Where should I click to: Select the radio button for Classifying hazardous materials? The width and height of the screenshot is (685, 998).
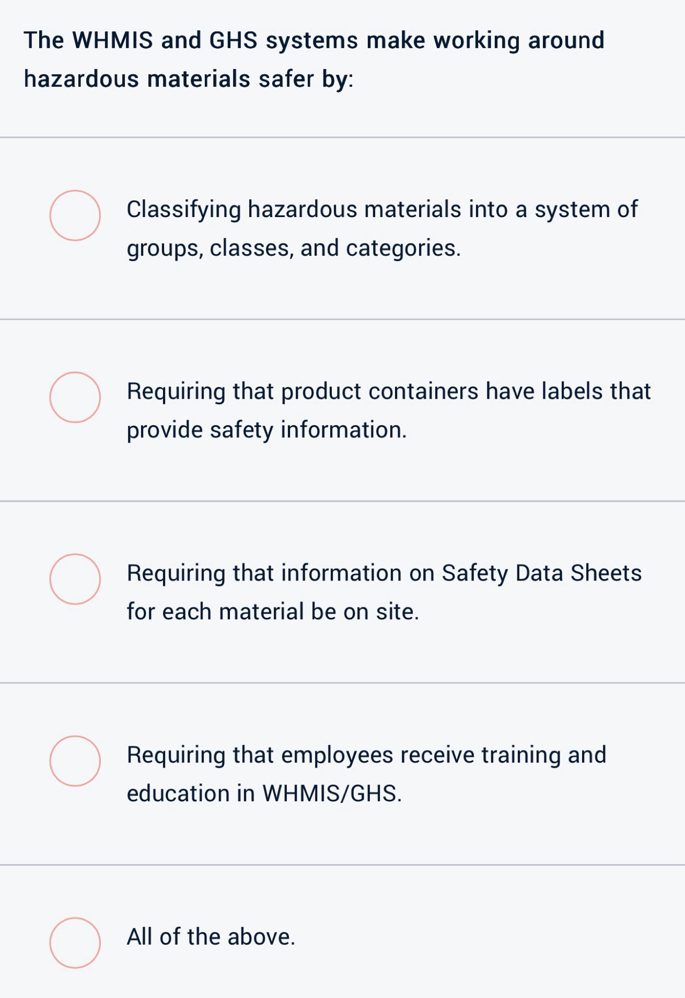(75, 216)
